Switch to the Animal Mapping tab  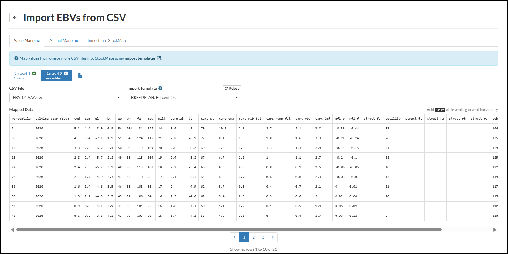[64, 40]
